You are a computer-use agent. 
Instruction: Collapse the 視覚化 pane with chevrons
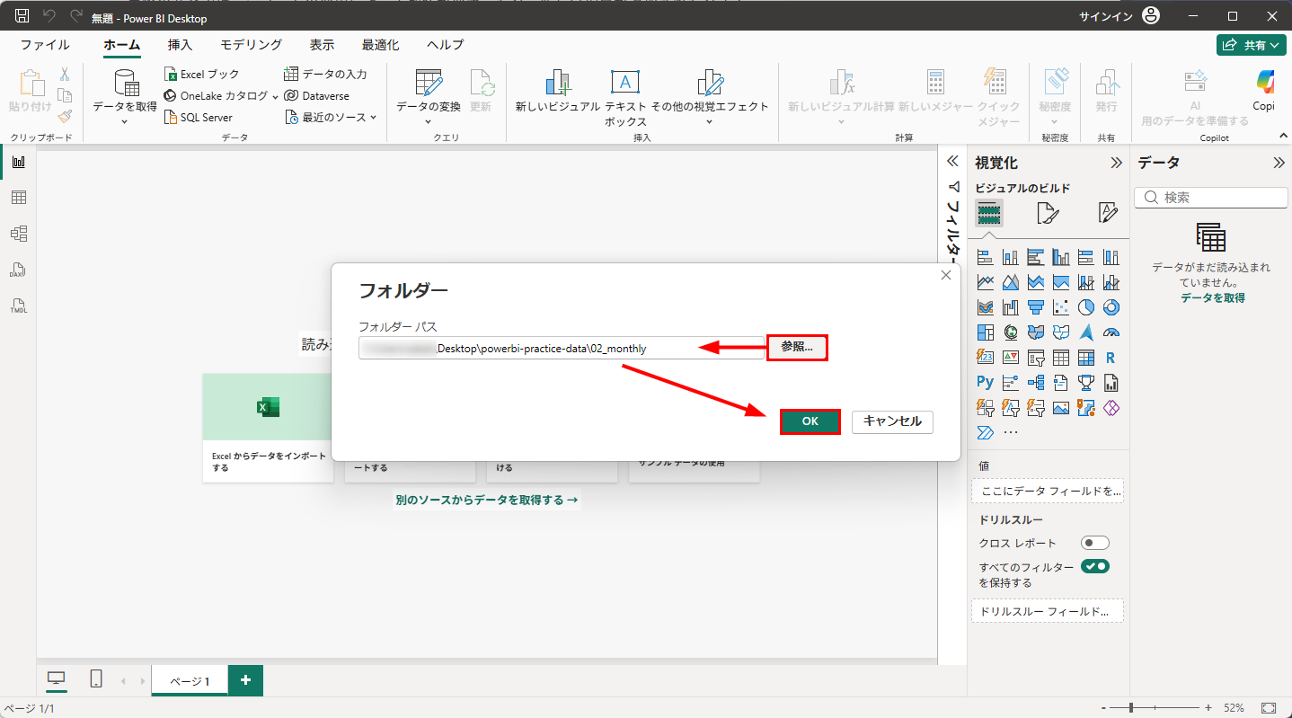click(x=1116, y=163)
